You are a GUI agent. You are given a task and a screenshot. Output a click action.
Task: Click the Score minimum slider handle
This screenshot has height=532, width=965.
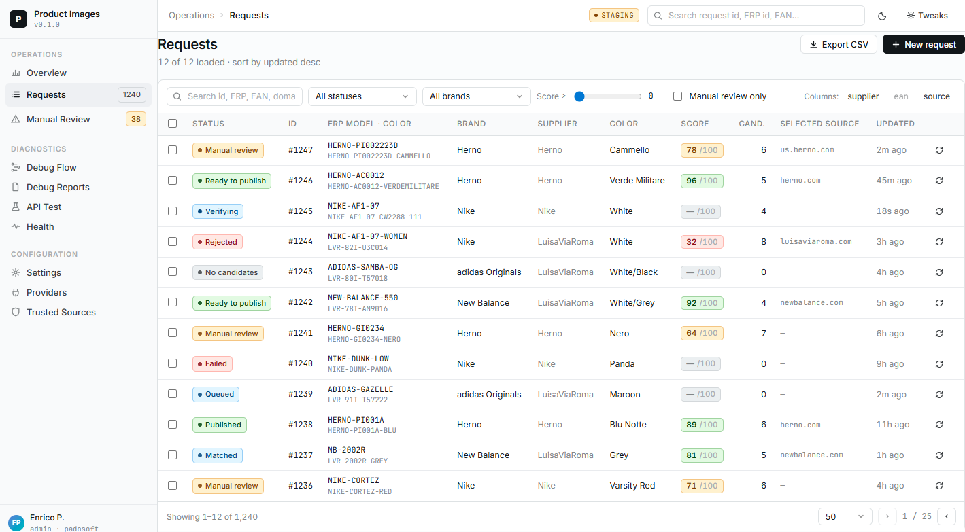tap(579, 96)
